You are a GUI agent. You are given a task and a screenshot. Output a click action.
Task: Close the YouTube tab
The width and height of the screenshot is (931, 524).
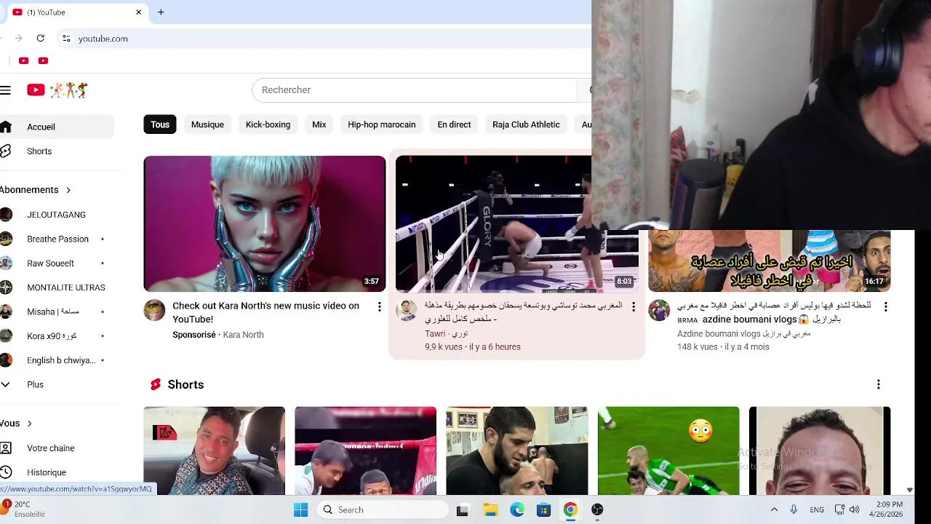(138, 12)
